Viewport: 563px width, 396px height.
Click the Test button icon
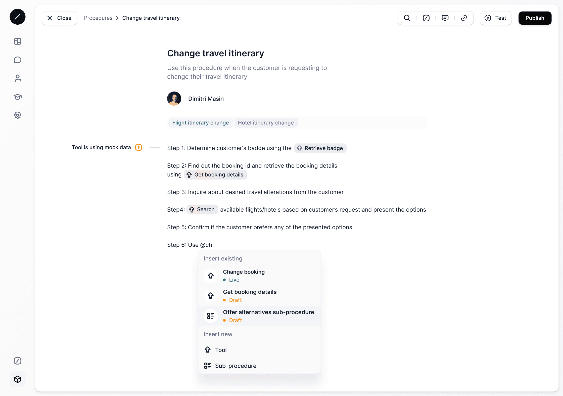488,18
